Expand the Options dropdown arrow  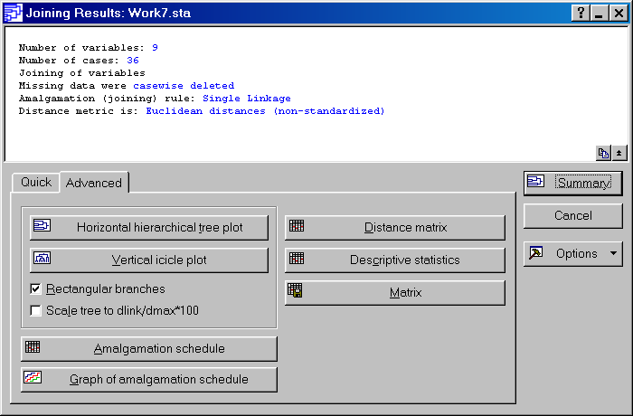tap(614, 253)
